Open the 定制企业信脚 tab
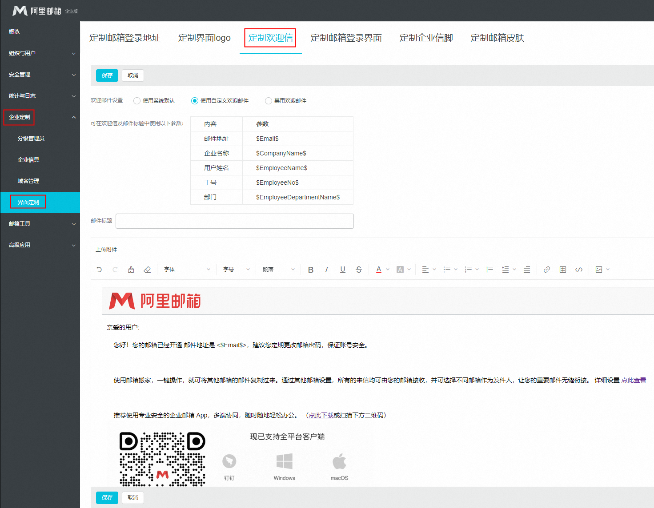The width and height of the screenshot is (654, 508). 425,38
